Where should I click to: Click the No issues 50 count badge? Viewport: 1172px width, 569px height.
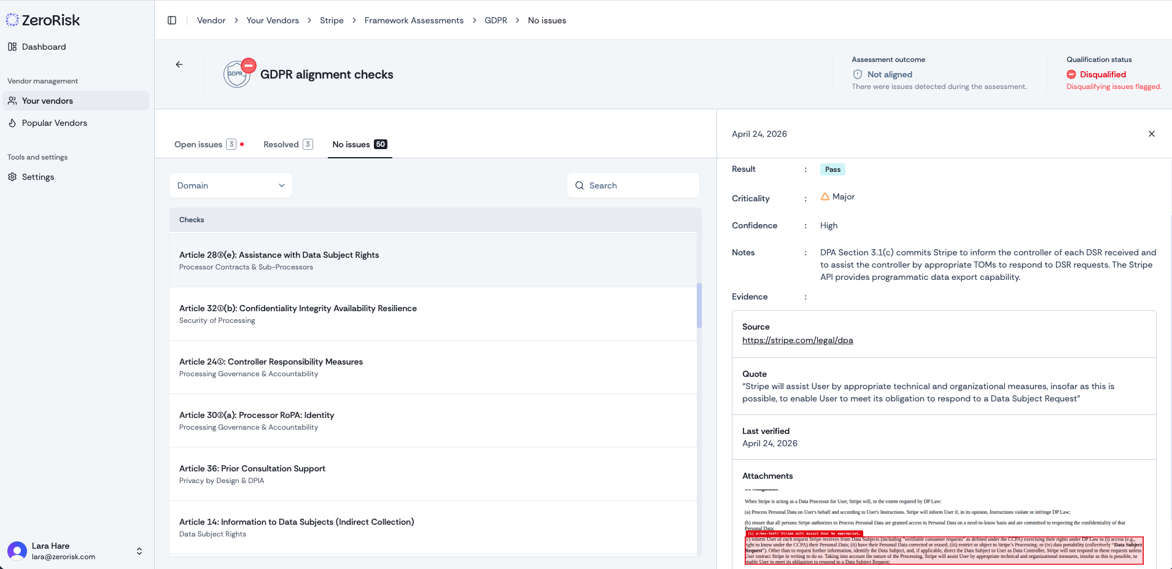(381, 144)
